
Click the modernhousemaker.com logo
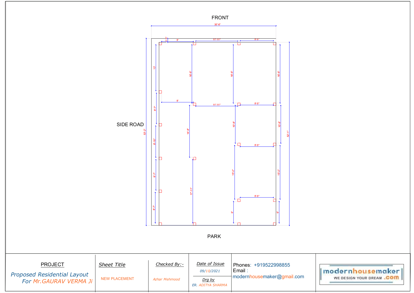pos(361,274)
